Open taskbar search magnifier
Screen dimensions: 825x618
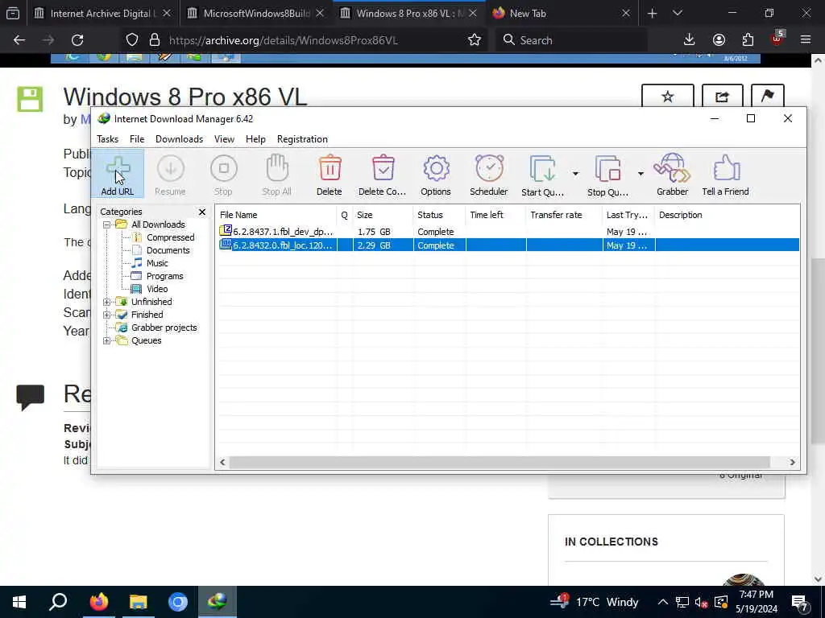[x=58, y=602]
